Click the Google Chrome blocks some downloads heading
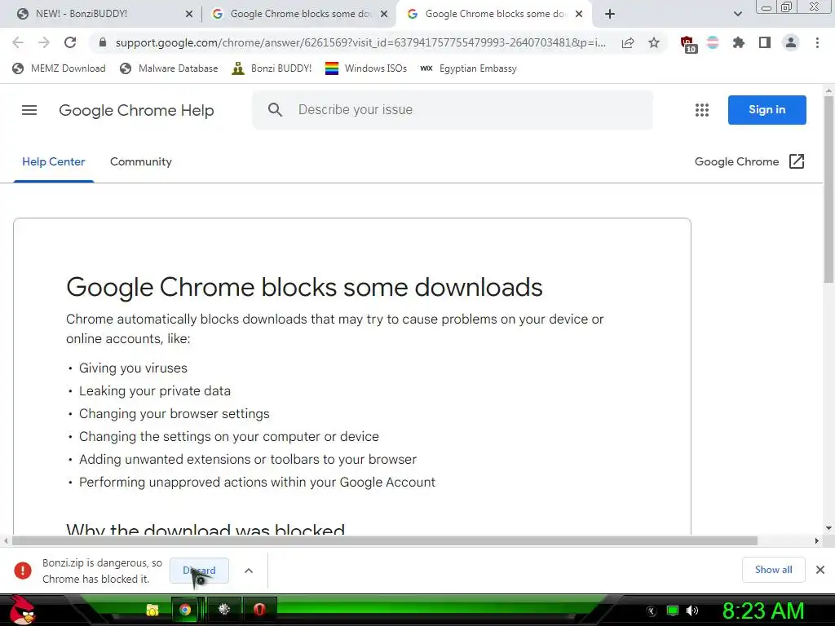The image size is (835, 626). coord(304,287)
